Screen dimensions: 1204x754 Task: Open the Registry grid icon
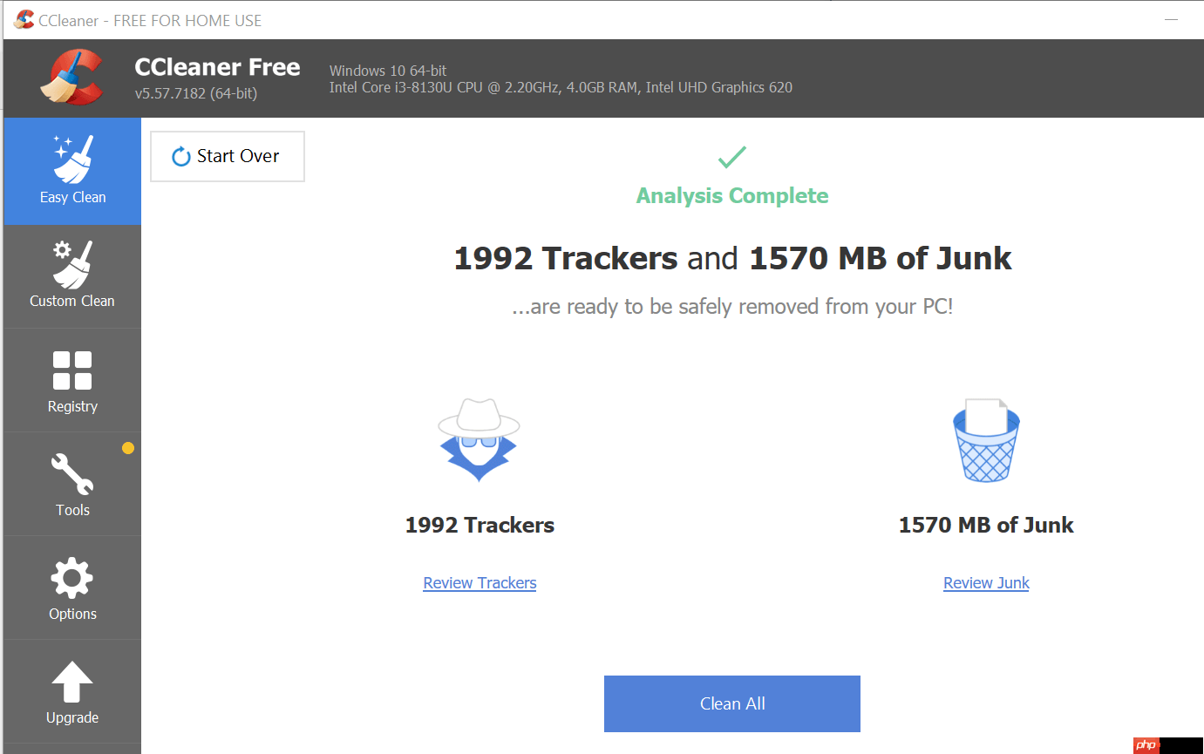[x=72, y=370]
